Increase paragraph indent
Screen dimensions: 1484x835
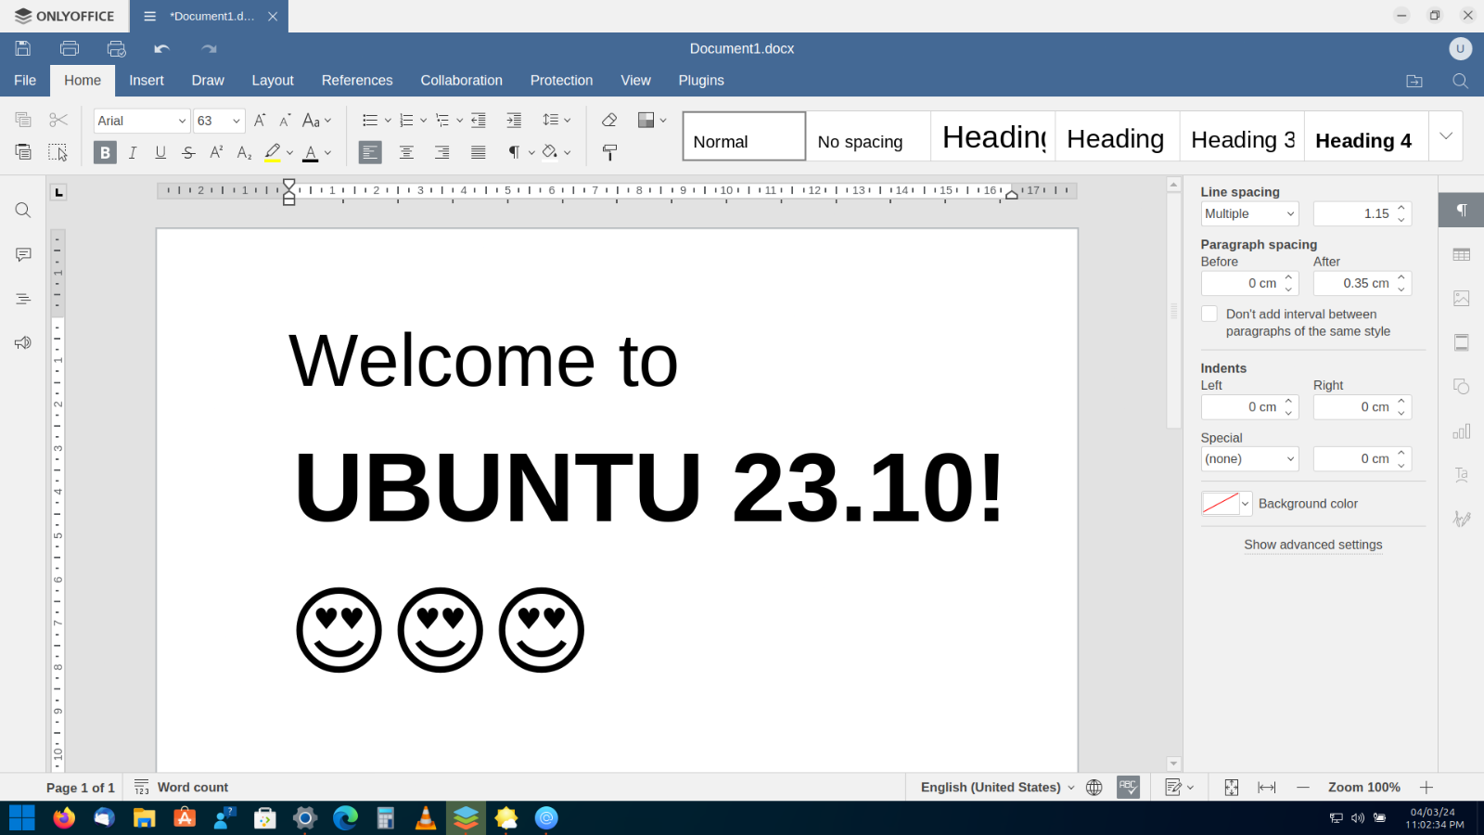(514, 120)
